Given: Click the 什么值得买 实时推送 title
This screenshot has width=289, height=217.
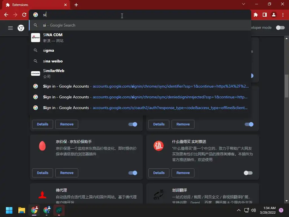Looking at the screenshot, I should tap(189, 142).
